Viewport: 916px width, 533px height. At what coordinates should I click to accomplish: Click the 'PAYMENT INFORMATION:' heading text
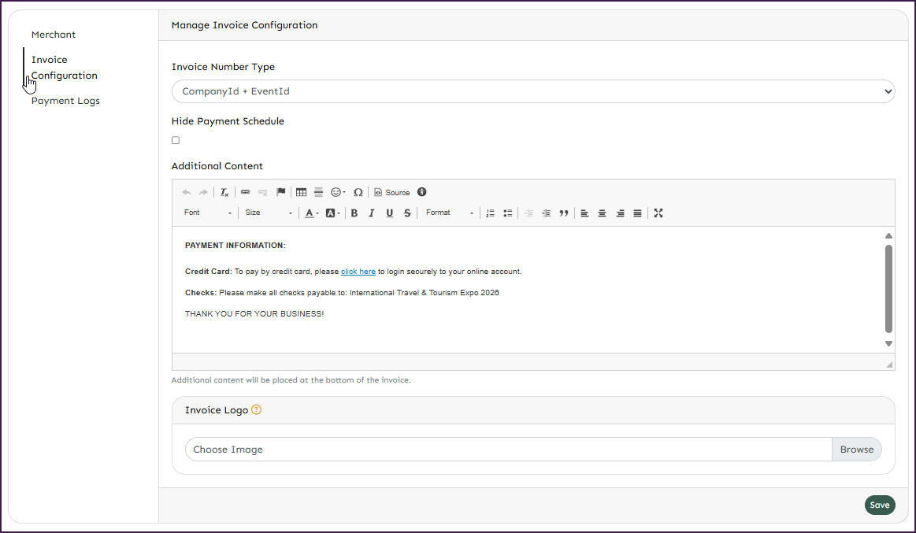point(235,245)
